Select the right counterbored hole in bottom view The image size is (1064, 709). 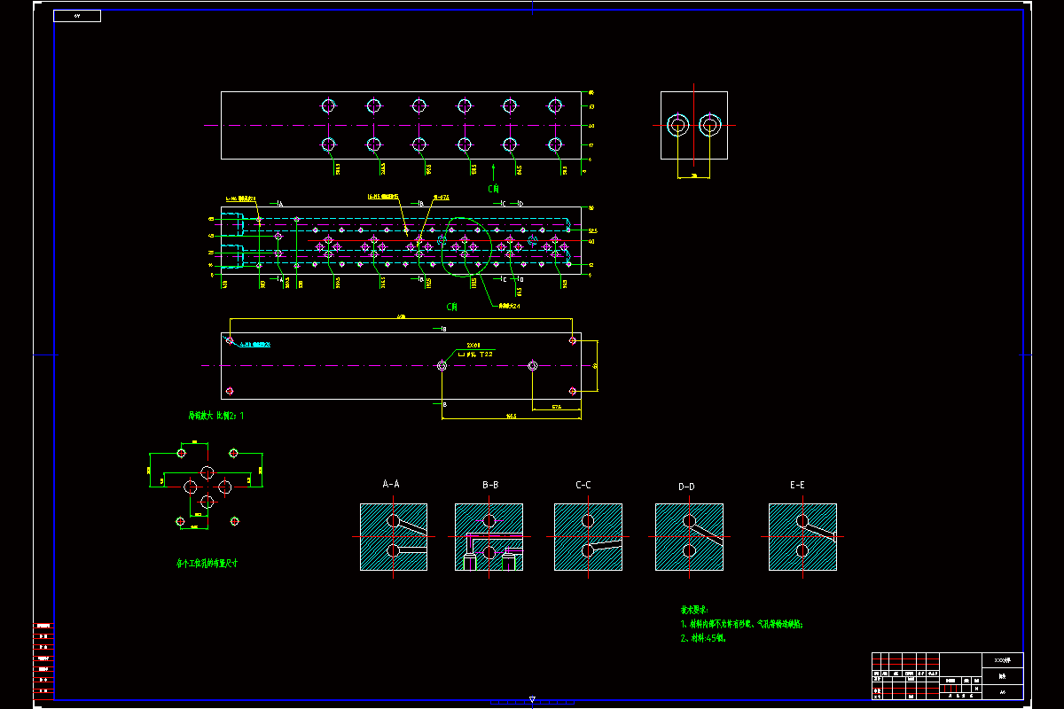pos(533,365)
